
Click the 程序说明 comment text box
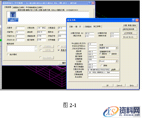click(x=22, y=49)
